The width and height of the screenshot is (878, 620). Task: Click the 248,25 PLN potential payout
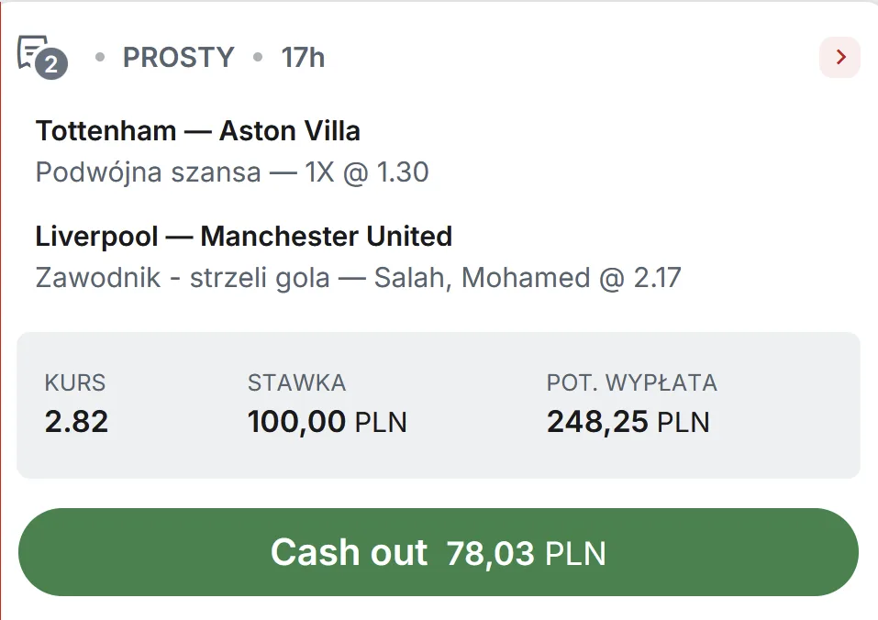[x=598, y=422]
